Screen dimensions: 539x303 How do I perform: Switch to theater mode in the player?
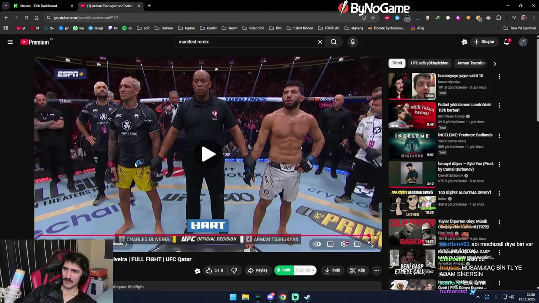coord(358,244)
